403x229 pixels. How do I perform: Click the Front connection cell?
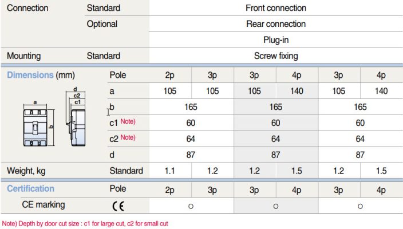pyautogui.click(x=276, y=8)
